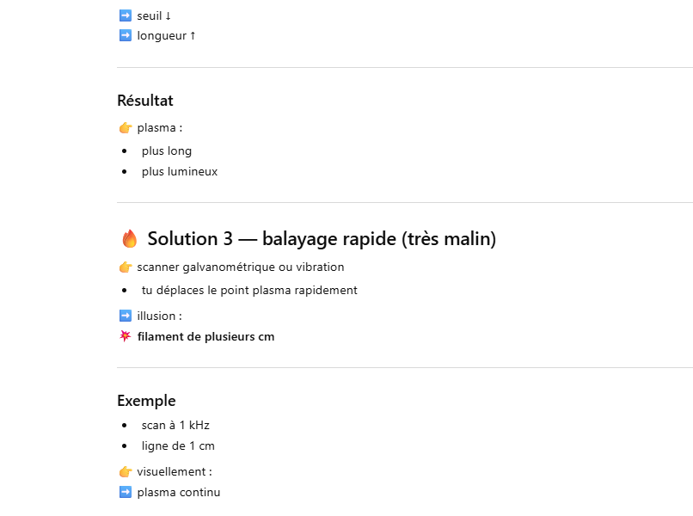Click the pointing hand beside "scanner galvanométrique"
Screen dimensions: 693x516
[125, 267]
